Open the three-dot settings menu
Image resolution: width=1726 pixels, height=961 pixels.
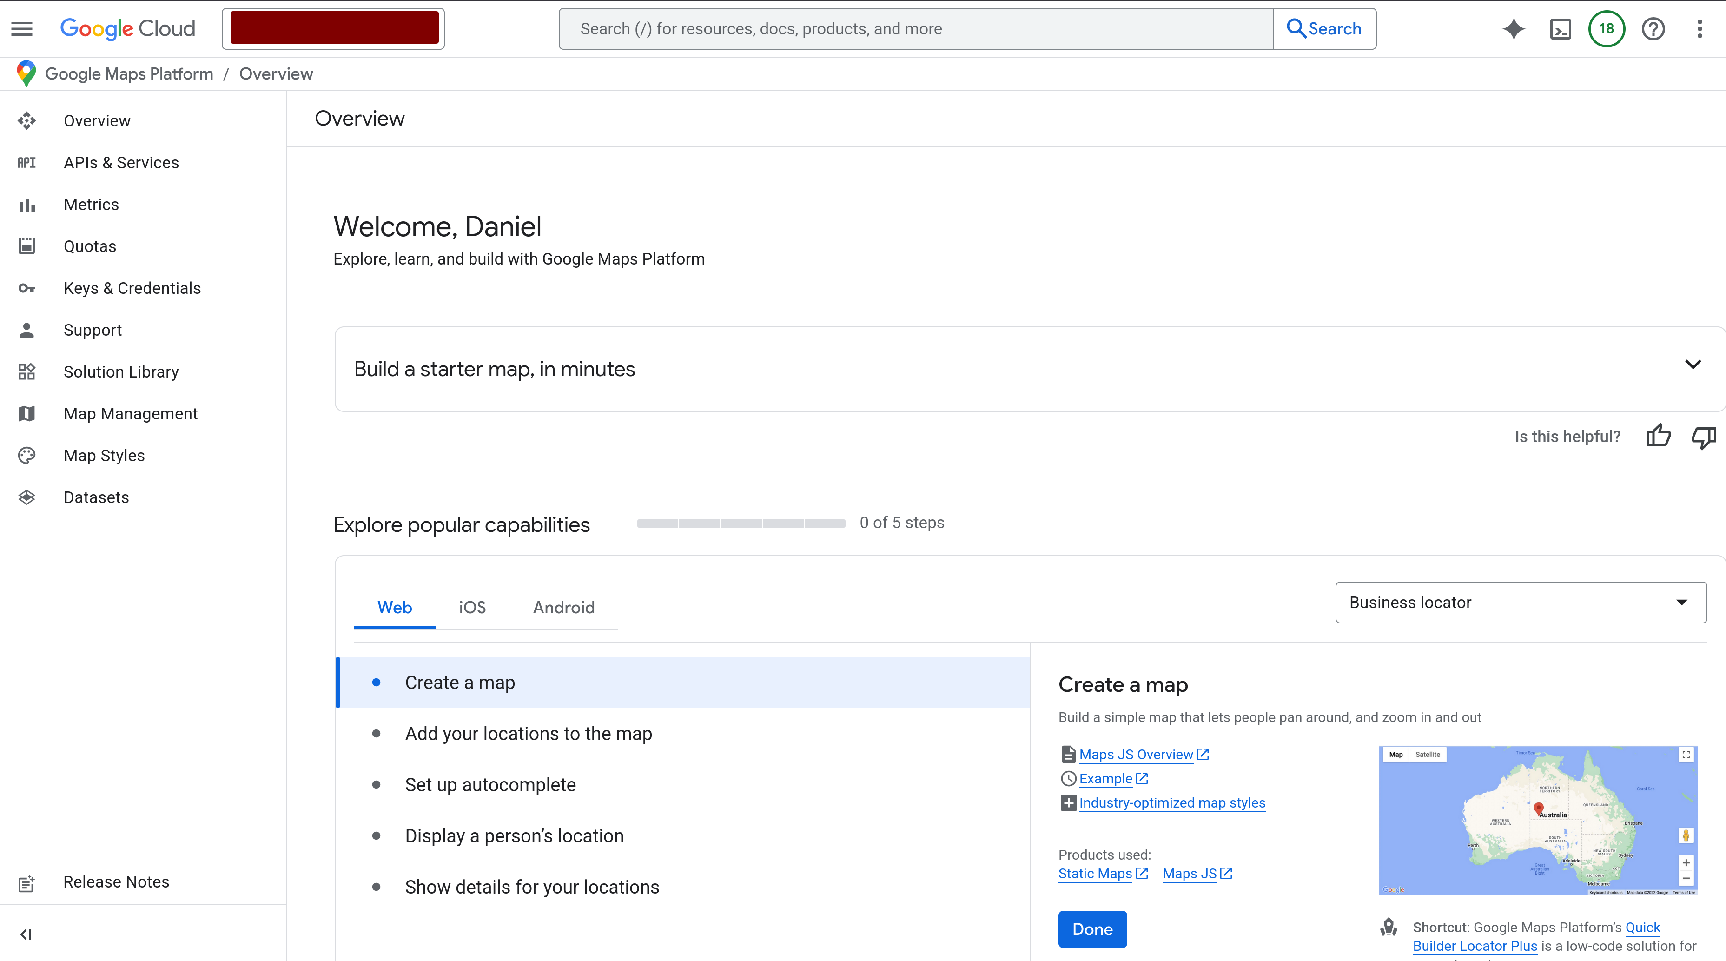pos(1699,29)
